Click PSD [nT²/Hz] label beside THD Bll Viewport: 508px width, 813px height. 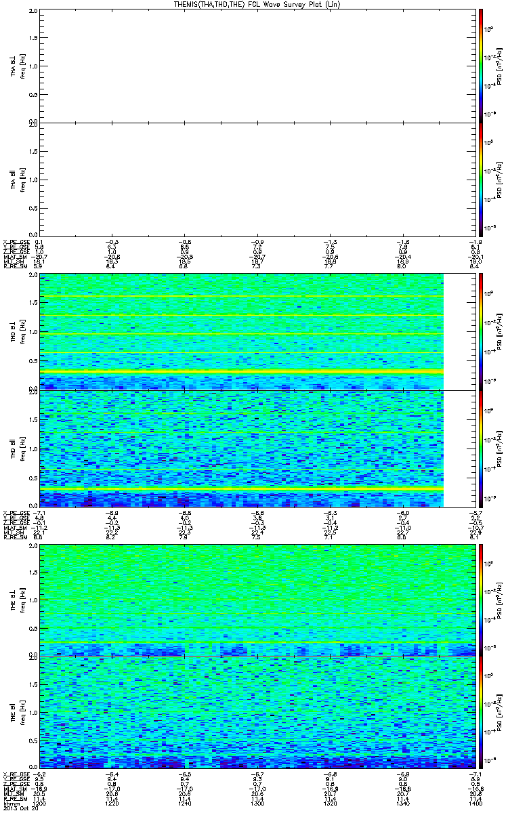pos(500,449)
